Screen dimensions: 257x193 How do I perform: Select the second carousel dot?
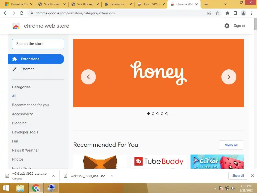pos(153,114)
